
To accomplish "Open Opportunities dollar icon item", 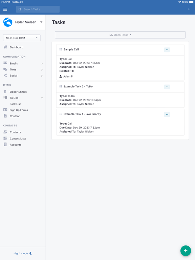I will [x=5, y=91].
